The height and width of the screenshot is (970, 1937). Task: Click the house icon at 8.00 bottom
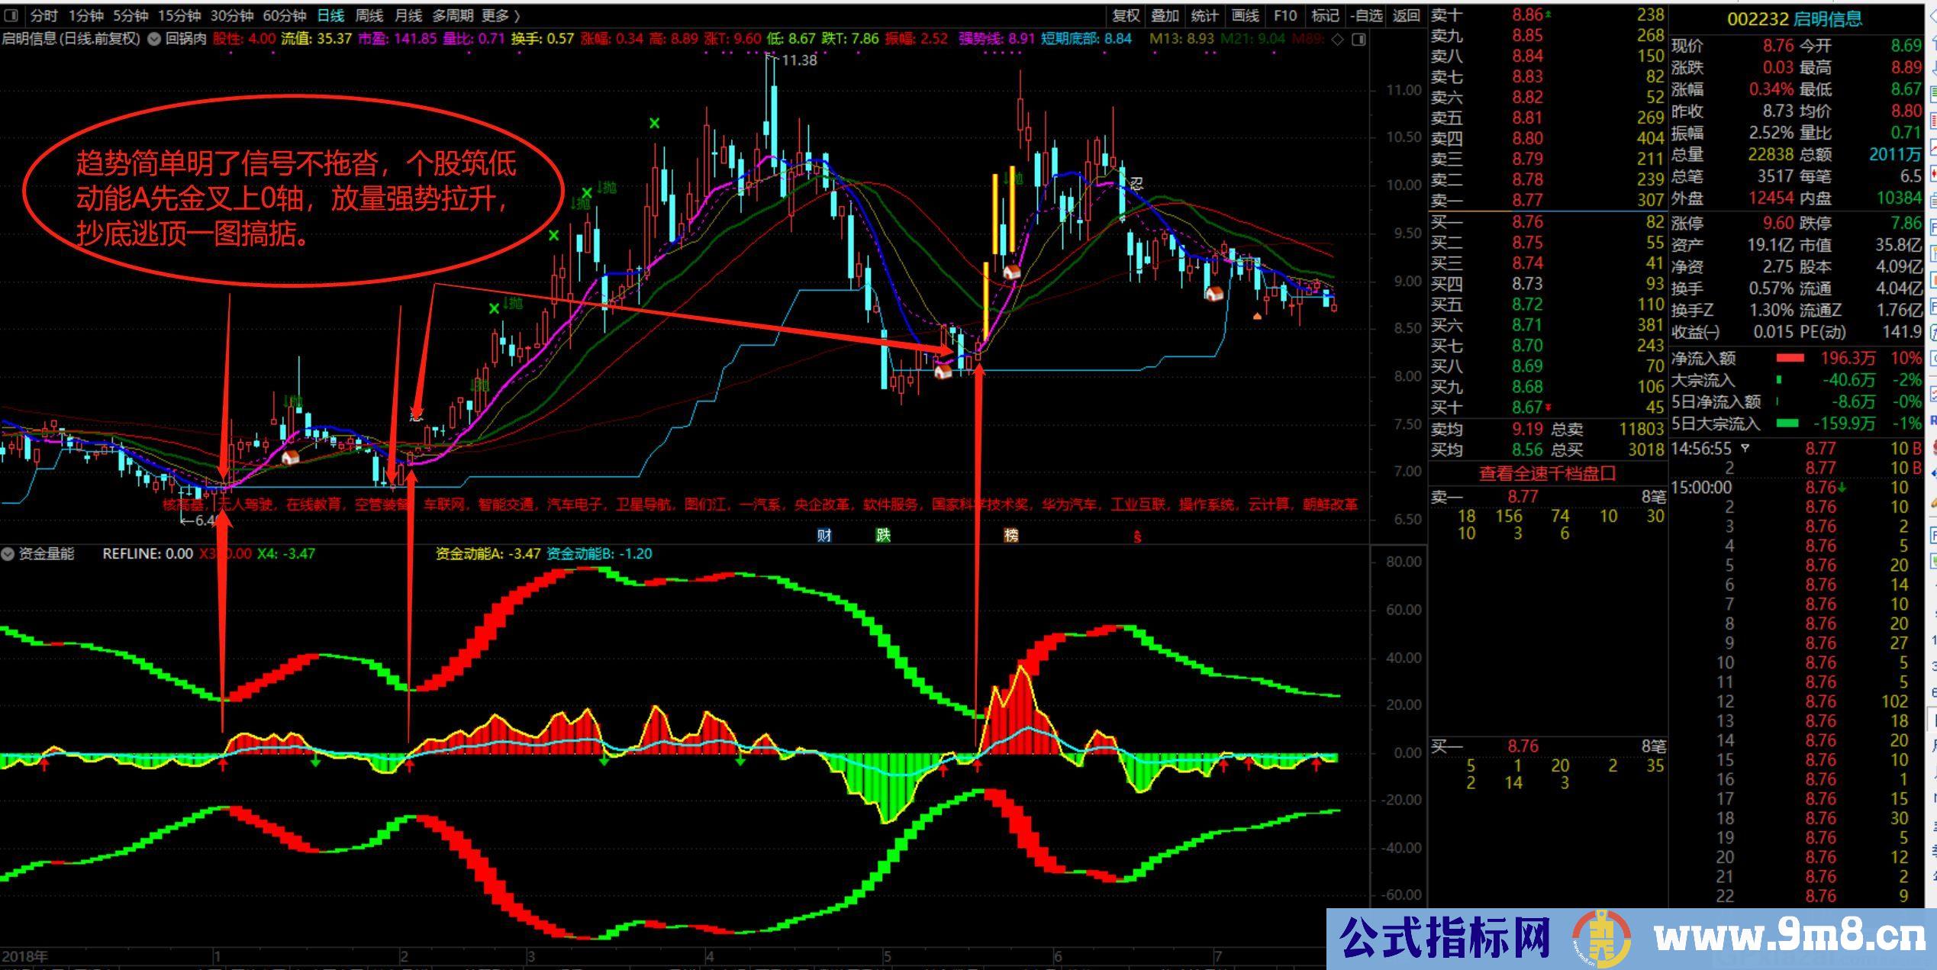943,371
